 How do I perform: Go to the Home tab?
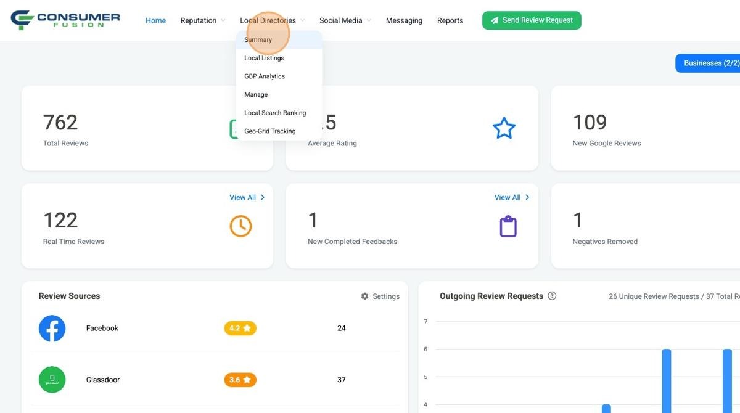[x=155, y=20]
